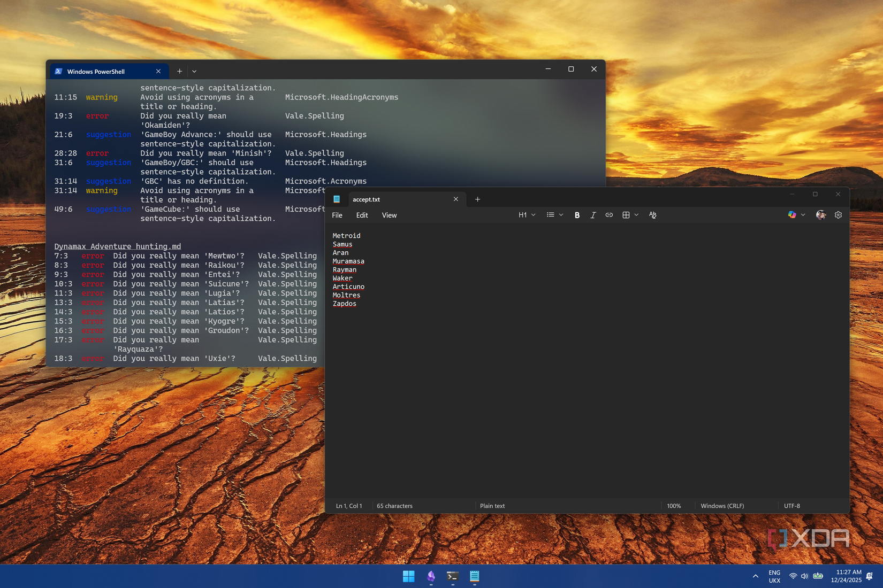Screen dimensions: 883x588
Task: Open network status in system tray
Action: (x=793, y=576)
